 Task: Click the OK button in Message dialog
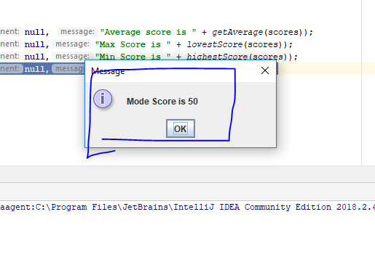pos(181,128)
